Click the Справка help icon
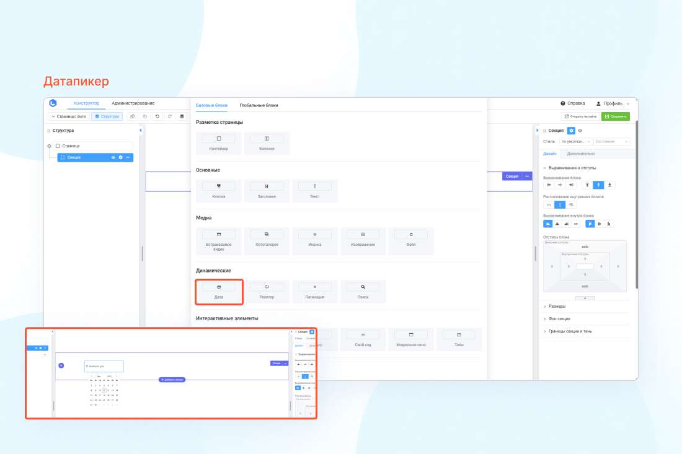 point(563,103)
